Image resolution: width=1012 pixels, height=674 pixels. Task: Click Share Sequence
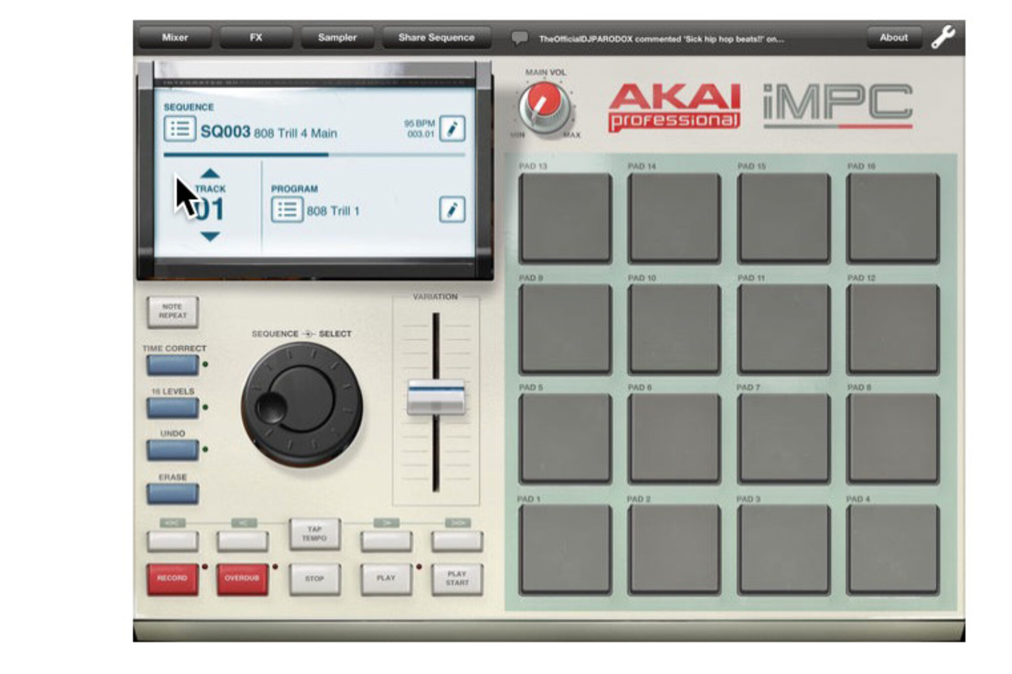tap(437, 37)
